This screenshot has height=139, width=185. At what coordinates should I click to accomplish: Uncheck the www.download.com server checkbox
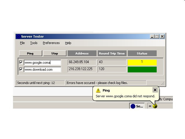21,69
